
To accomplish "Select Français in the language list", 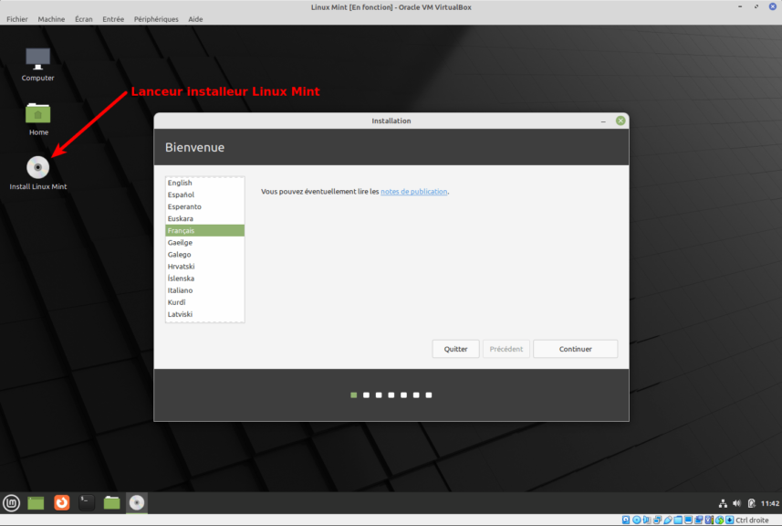I will (x=204, y=230).
